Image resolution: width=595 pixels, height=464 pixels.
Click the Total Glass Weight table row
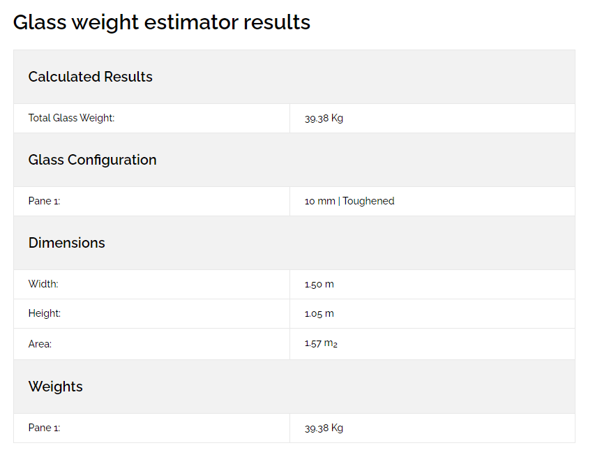pyautogui.click(x=294, y=119)
